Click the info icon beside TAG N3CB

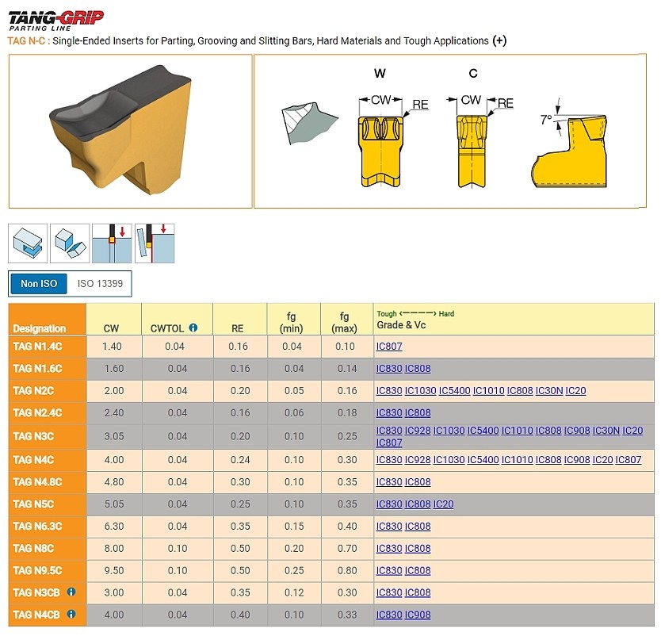tap(71, 592)
